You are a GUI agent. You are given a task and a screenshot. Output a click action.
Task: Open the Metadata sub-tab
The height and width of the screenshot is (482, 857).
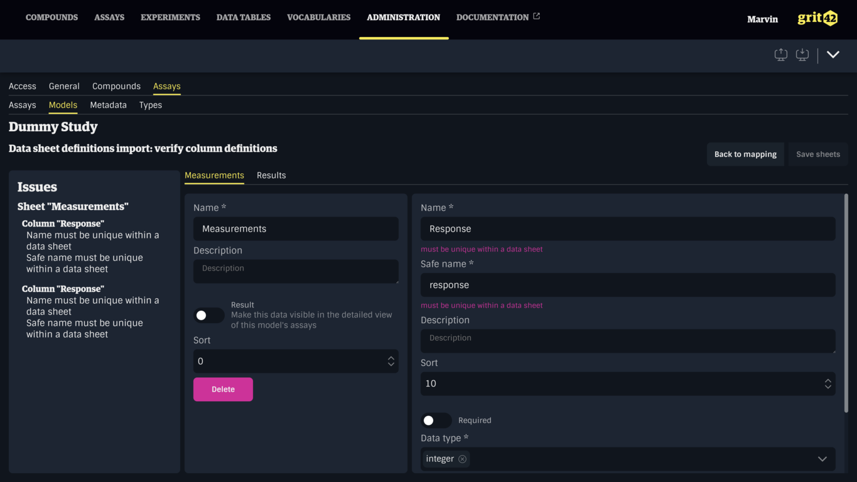pos(108,105)
